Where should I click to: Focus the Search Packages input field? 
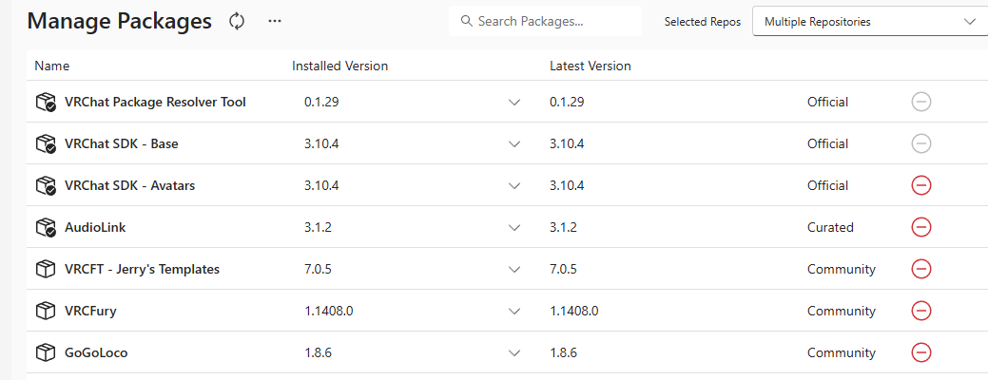pos(545,22)
